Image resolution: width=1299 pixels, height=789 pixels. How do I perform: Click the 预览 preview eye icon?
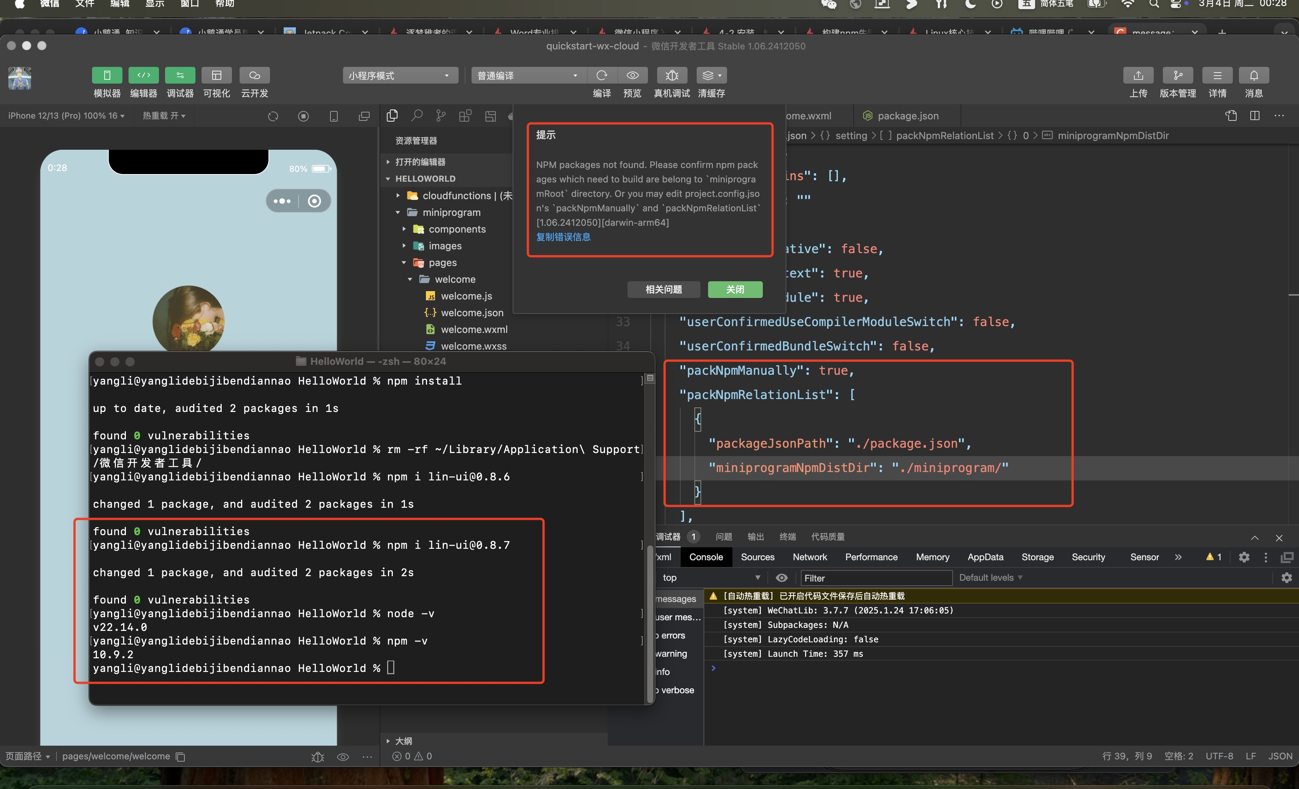[633, 75]
